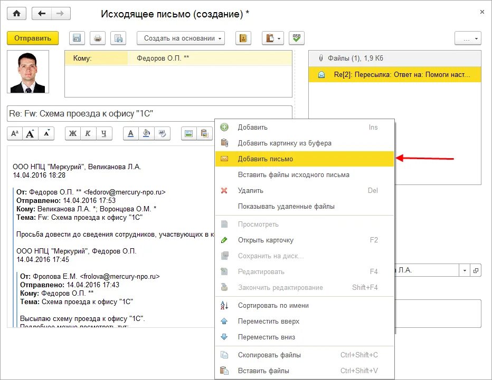Choose Скопировать файлы entry
The height and width of the screenshot is (380, 492).
pyautogui.click(x=305, y=355)
